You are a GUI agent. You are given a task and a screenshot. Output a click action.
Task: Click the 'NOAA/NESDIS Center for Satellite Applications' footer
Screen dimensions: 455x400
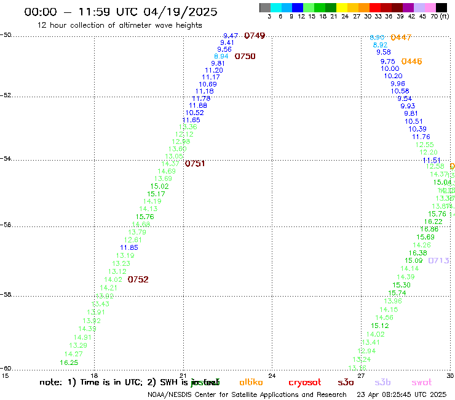(247, 394)
